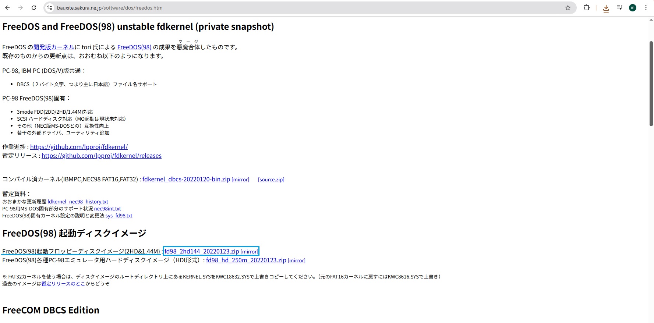Download fd98_2hd144_20220123.zip
Screen dimensions: 654x323
point(202,251)
